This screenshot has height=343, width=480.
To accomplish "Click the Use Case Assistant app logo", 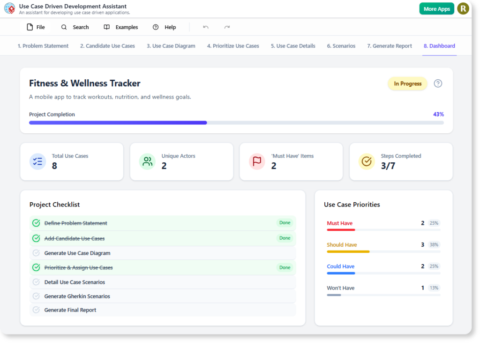I will click(x=9, y=8).
